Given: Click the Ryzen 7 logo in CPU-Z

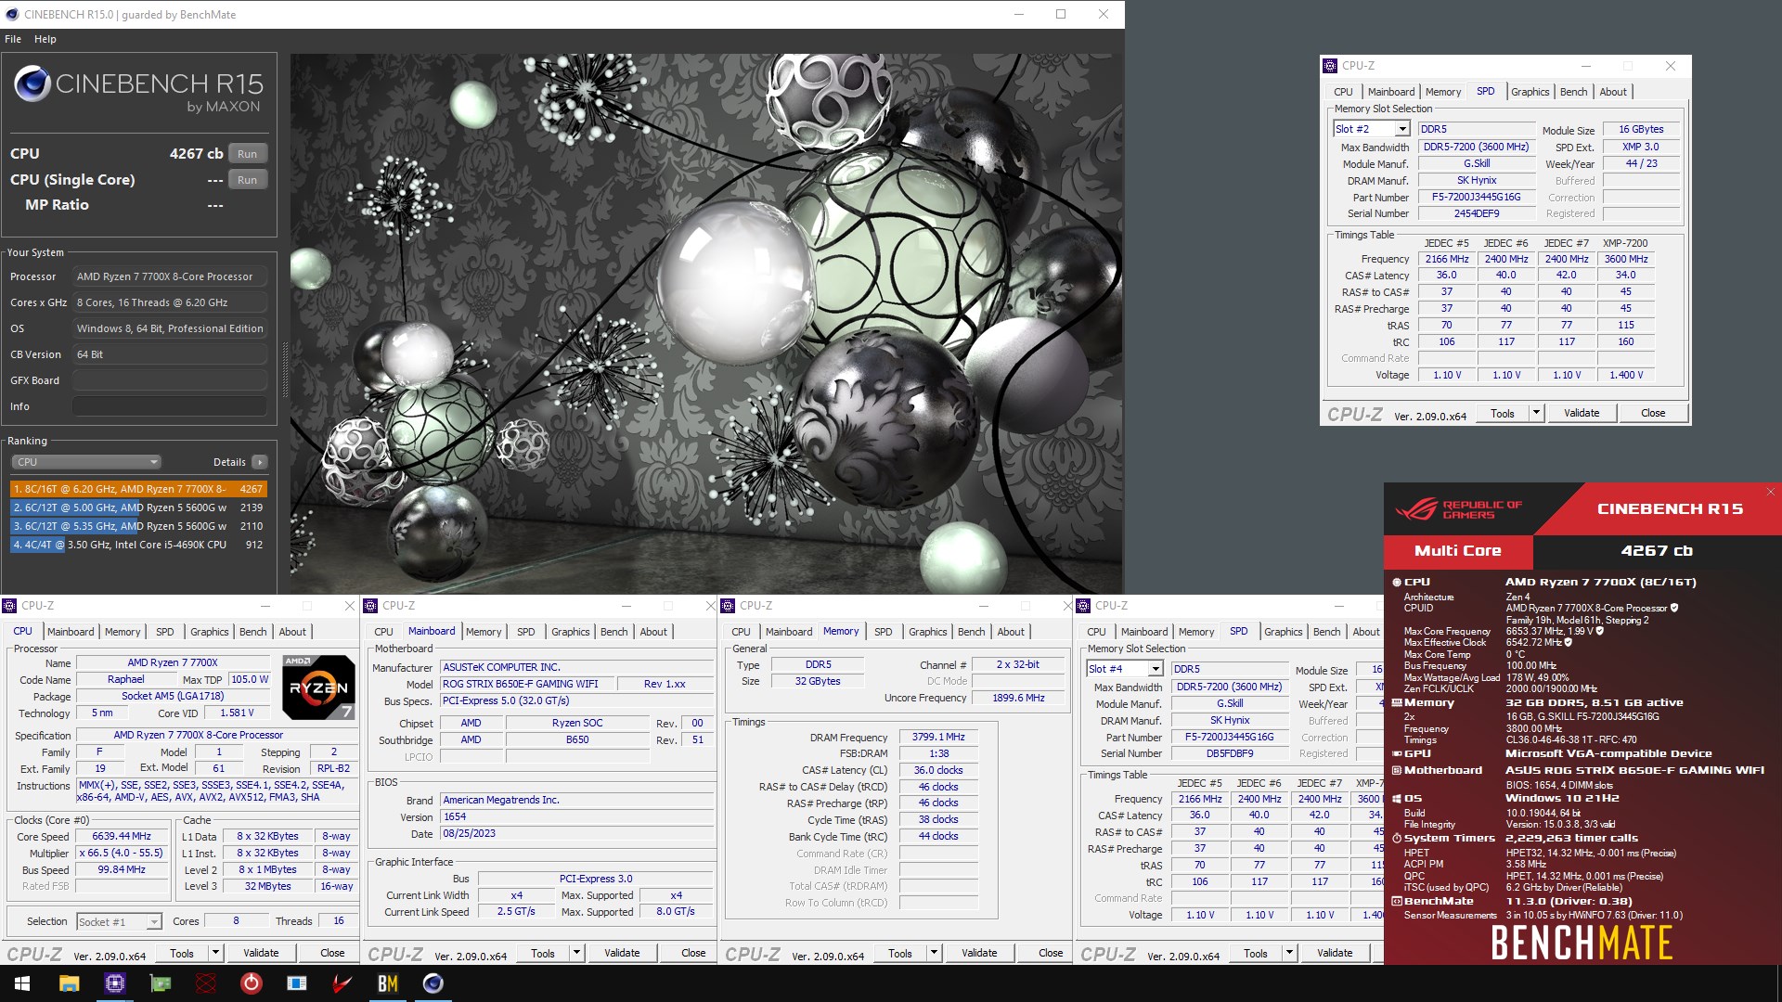Looking at the screenshot, I should 318,687.
